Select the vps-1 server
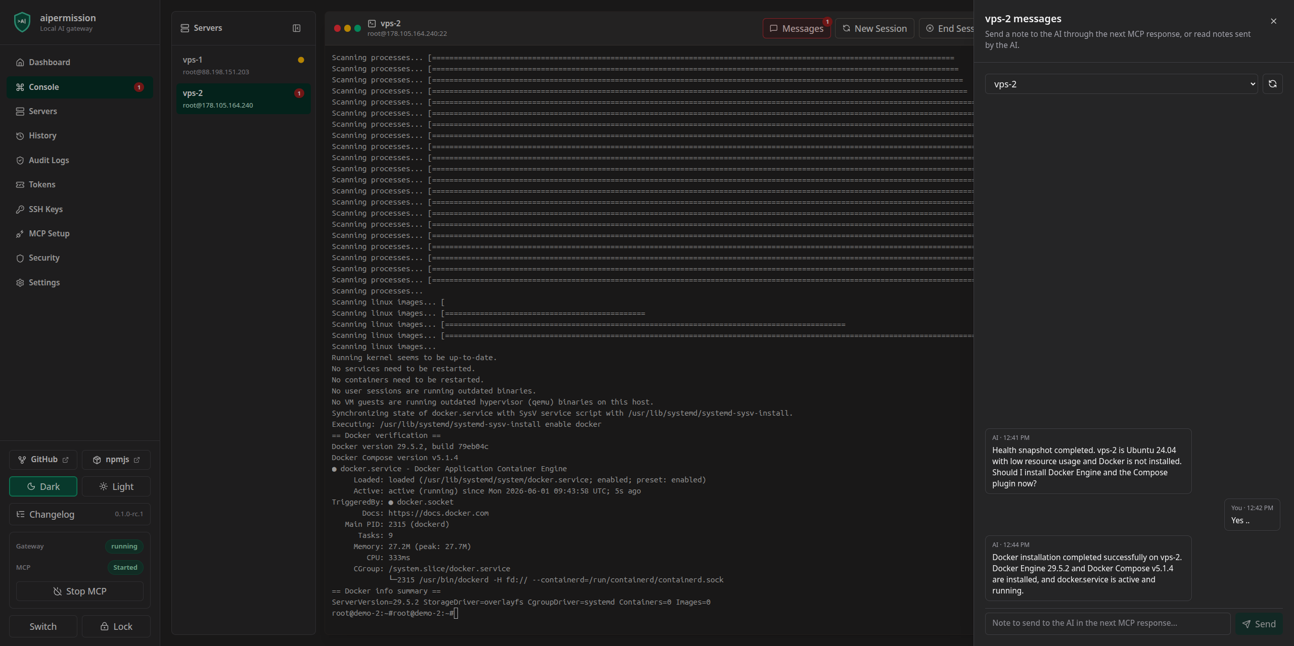The height and width of the screenshot is (646, 1294). (244, 65)
